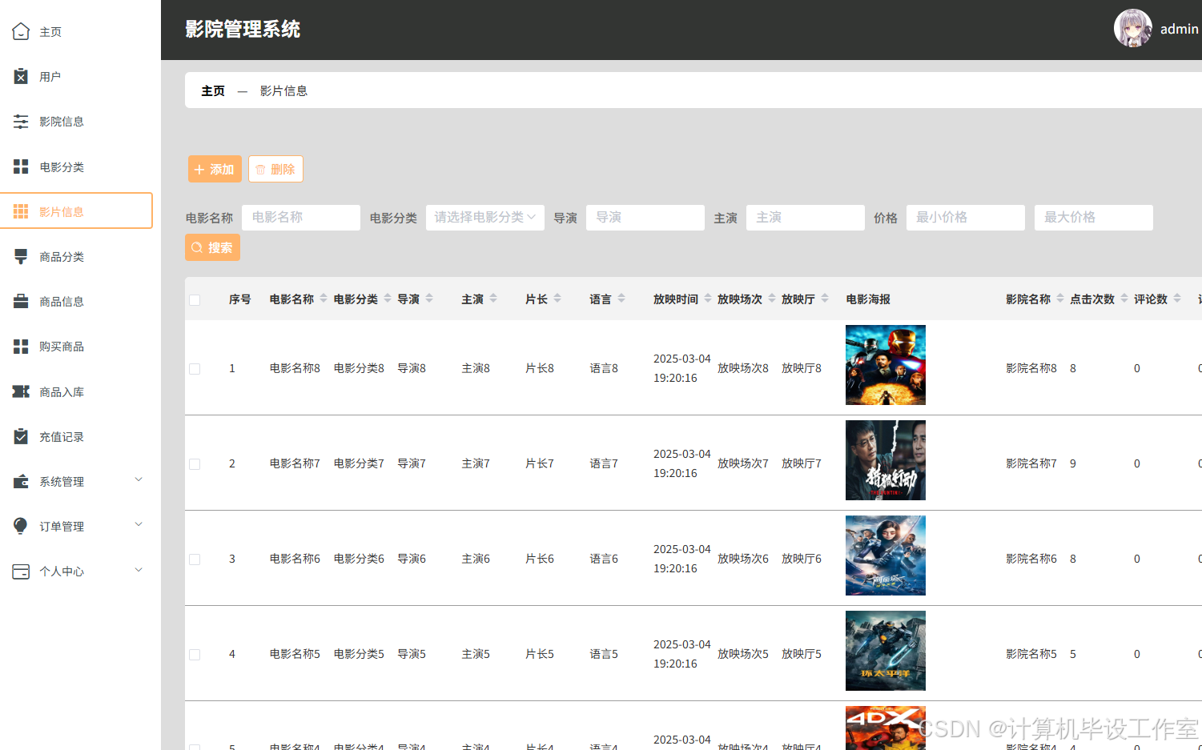Click the 充值记录 checklist icon
Image resolution: width=1202 pixels, height=750 pixels.
click(x=21, y=436)
